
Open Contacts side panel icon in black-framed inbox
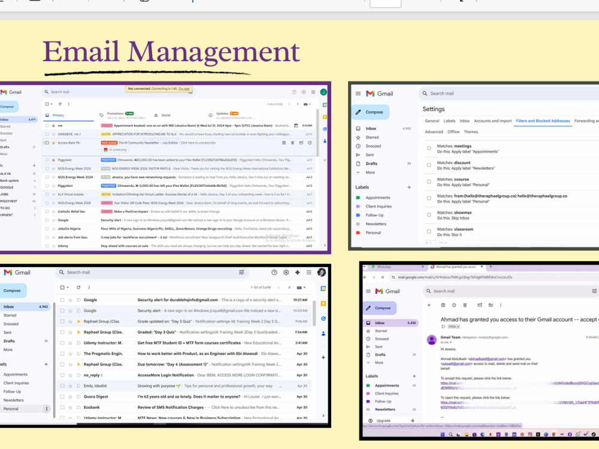point(323,333)
